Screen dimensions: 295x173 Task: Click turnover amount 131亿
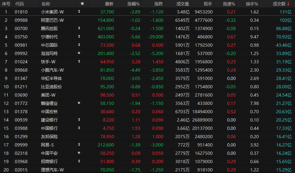coord(285,12)
